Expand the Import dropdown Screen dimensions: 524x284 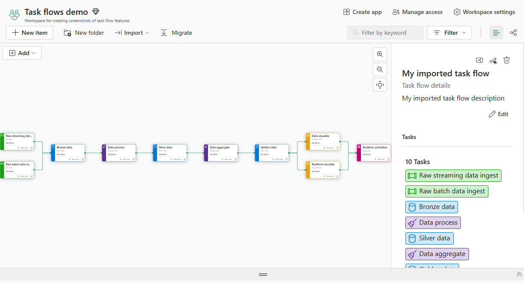(132, 33)
